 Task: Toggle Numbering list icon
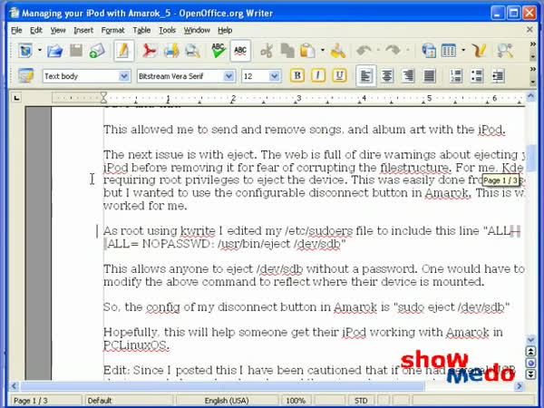455,75
